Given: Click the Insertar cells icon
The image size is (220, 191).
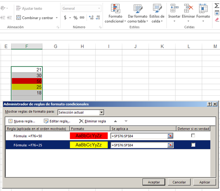Looking at the screenshot, I should (x=174, y=9).
